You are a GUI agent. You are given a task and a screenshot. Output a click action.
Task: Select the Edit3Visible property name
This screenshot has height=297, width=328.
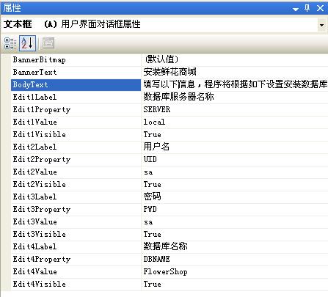pos(76,234)
